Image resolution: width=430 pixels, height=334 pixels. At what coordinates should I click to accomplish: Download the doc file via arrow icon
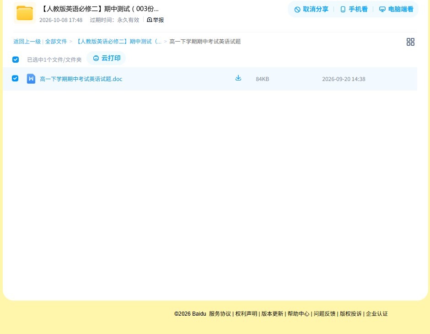(238, 78)
